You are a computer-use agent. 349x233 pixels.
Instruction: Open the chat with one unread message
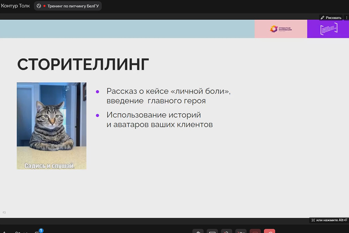[38, 232]
